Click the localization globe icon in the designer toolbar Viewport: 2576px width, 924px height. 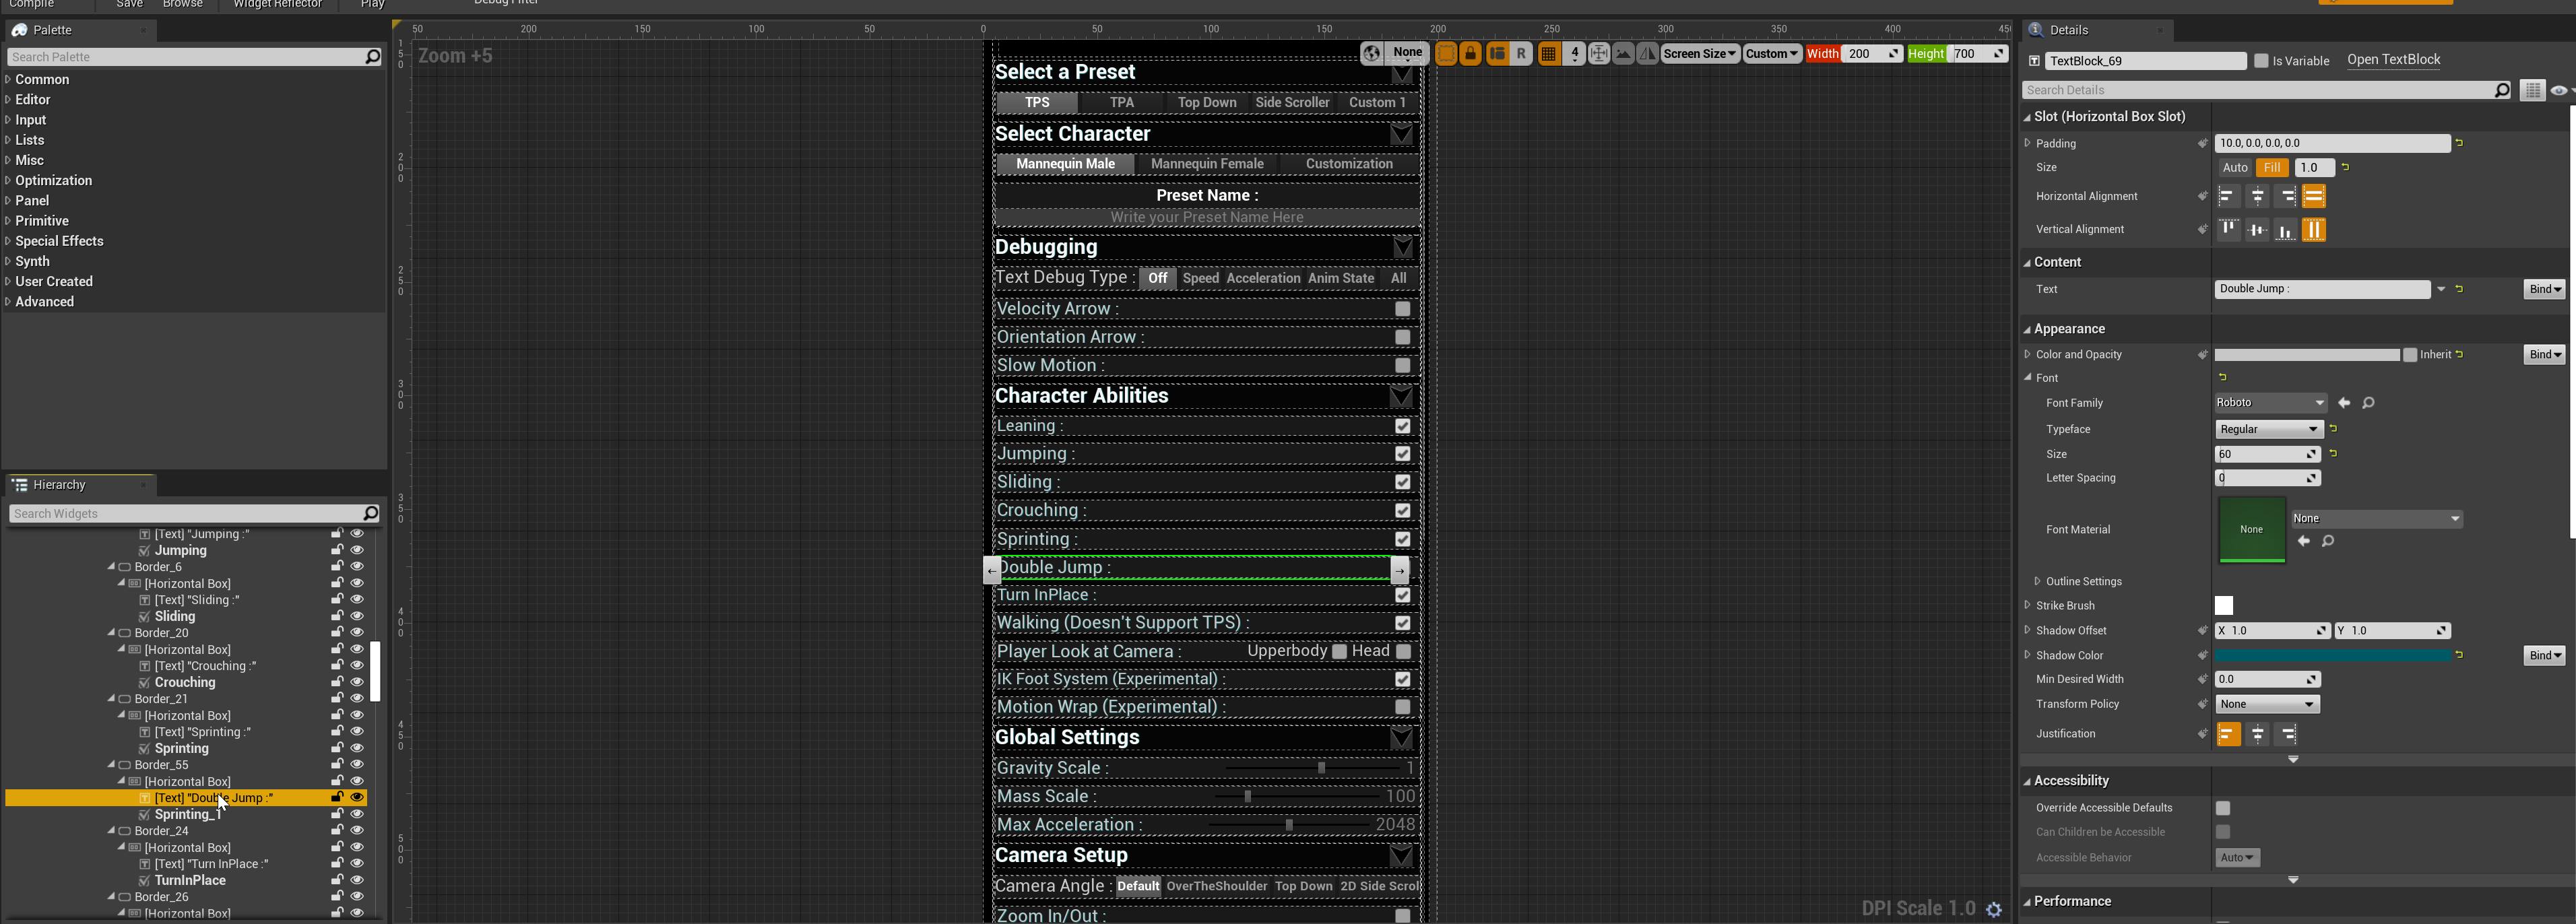coord(1372,54)
